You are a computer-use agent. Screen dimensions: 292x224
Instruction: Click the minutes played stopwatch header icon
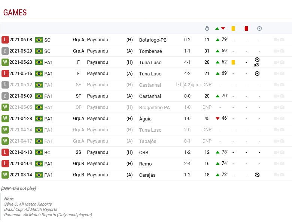[x=207, y=29]
